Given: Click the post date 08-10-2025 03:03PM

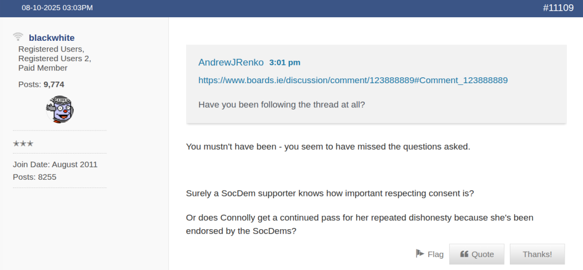Looking at the screenshot, I should tap(57, 8).
